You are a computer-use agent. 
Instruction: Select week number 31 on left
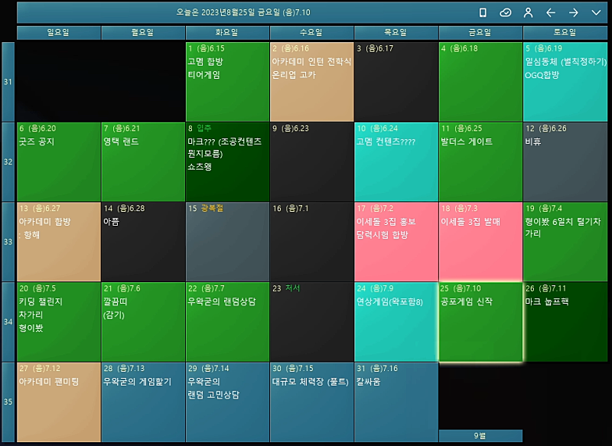pyautogui.click(x=8, y=82)
